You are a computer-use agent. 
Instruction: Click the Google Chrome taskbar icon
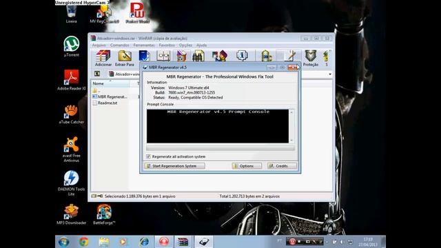pos(84,242)
